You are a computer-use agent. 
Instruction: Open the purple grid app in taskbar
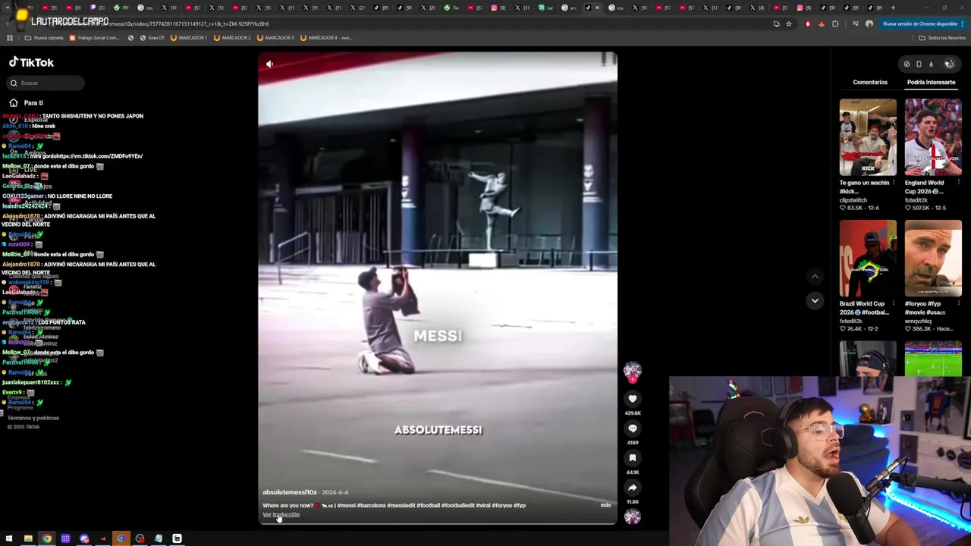66,538
